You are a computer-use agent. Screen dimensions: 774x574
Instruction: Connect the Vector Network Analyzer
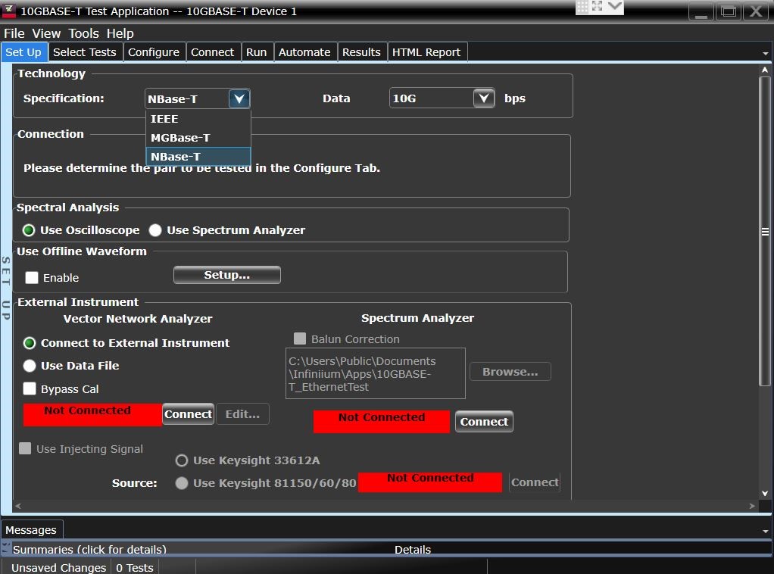coord(188,414)
